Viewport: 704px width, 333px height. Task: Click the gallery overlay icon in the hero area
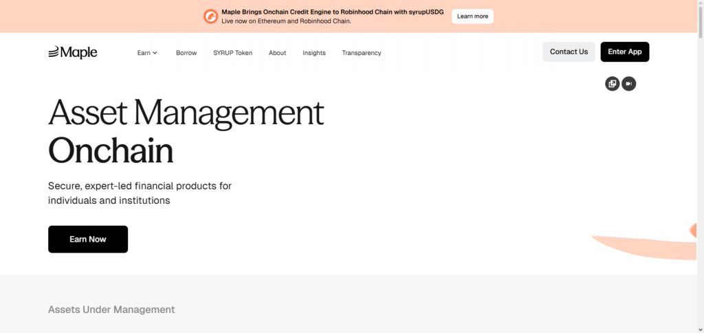(612, 83)
